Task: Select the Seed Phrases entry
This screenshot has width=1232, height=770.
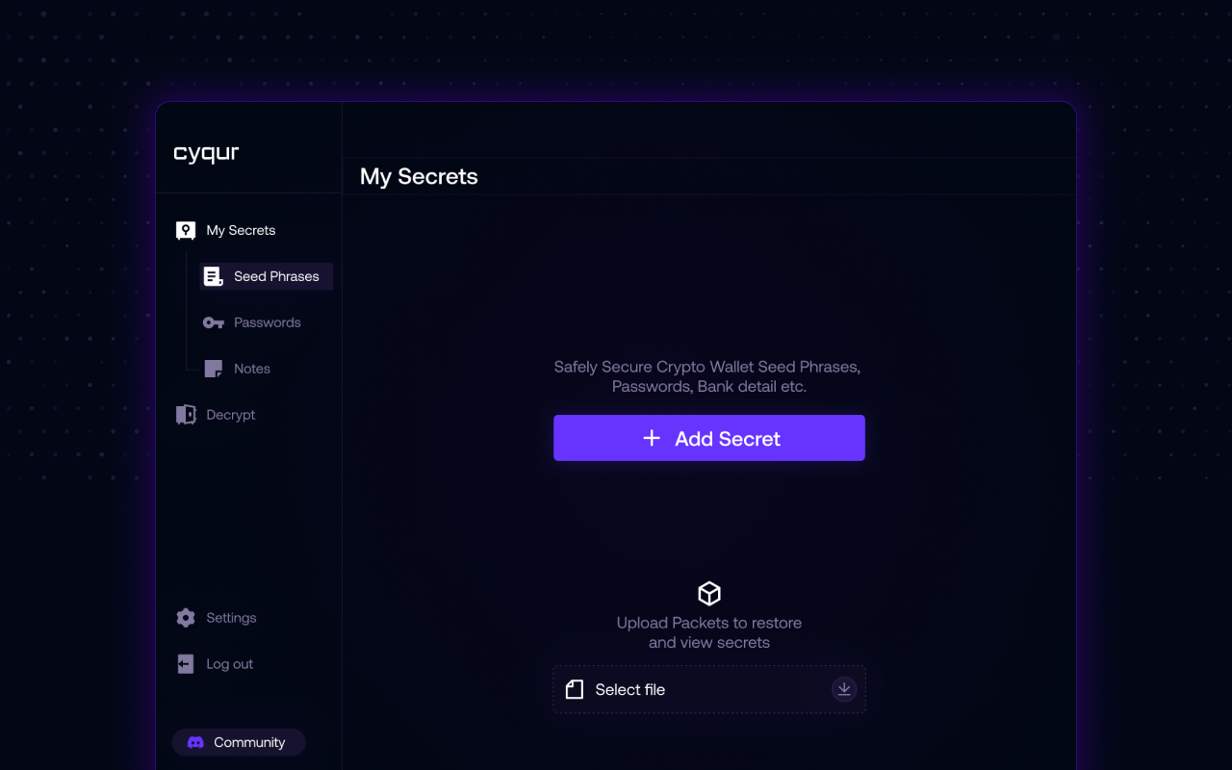Action: tap(276, 275)
